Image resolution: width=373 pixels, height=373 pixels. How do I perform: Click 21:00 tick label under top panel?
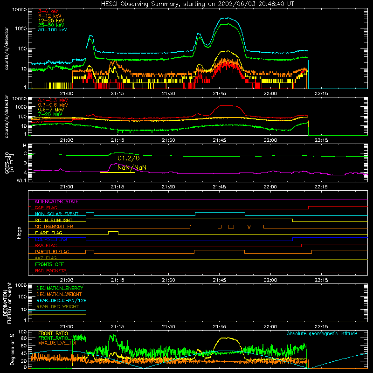[x=66, y=94]
